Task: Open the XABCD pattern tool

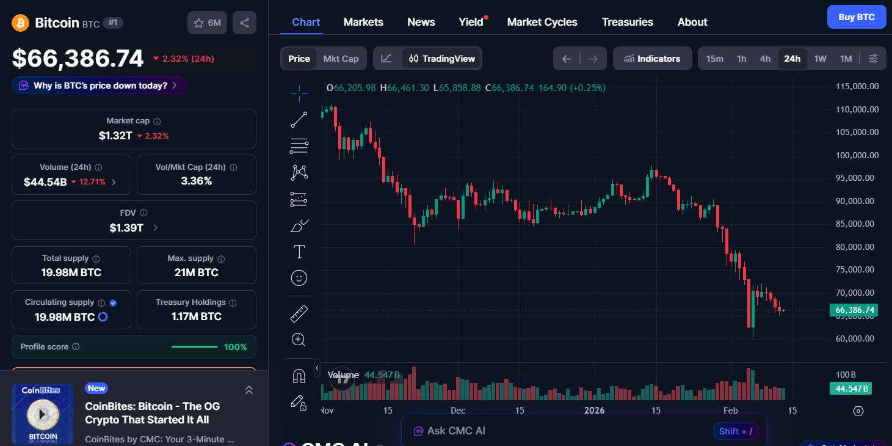Action: click(299, 172)
